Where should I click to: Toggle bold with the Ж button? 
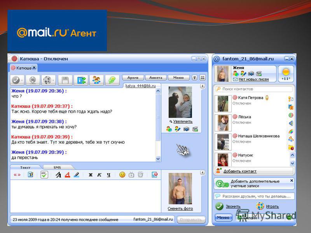click(x=91, y=175)
